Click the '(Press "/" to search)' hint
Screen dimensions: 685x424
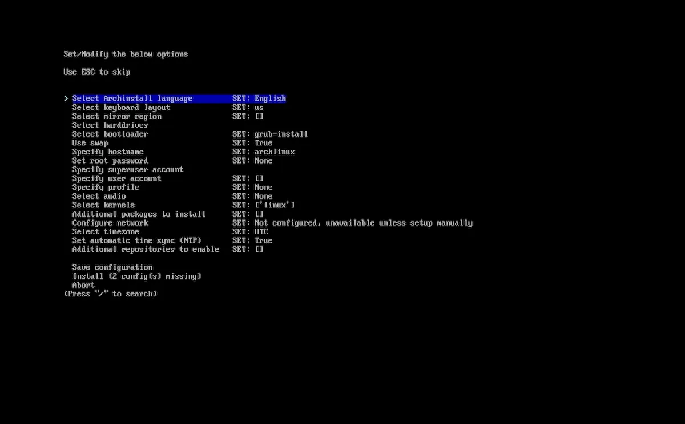[x=110, y=294]
